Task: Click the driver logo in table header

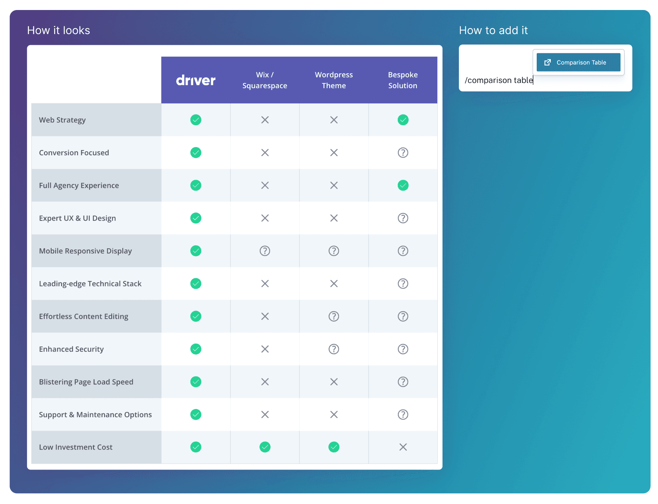Action: click(x=195, y=80)
